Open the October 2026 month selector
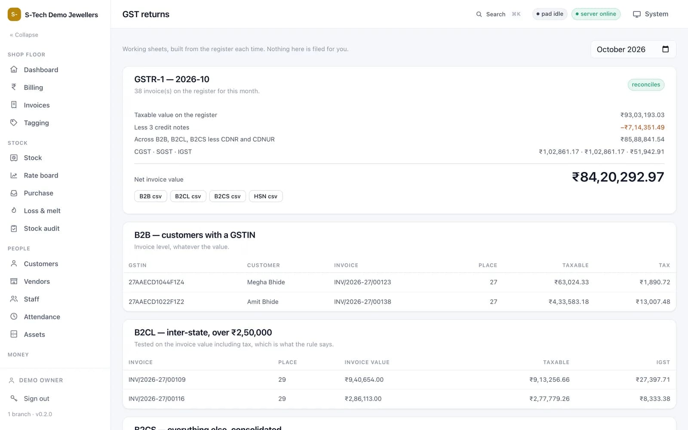The height and width of the screenshot is (430, 688). [633, 49]
